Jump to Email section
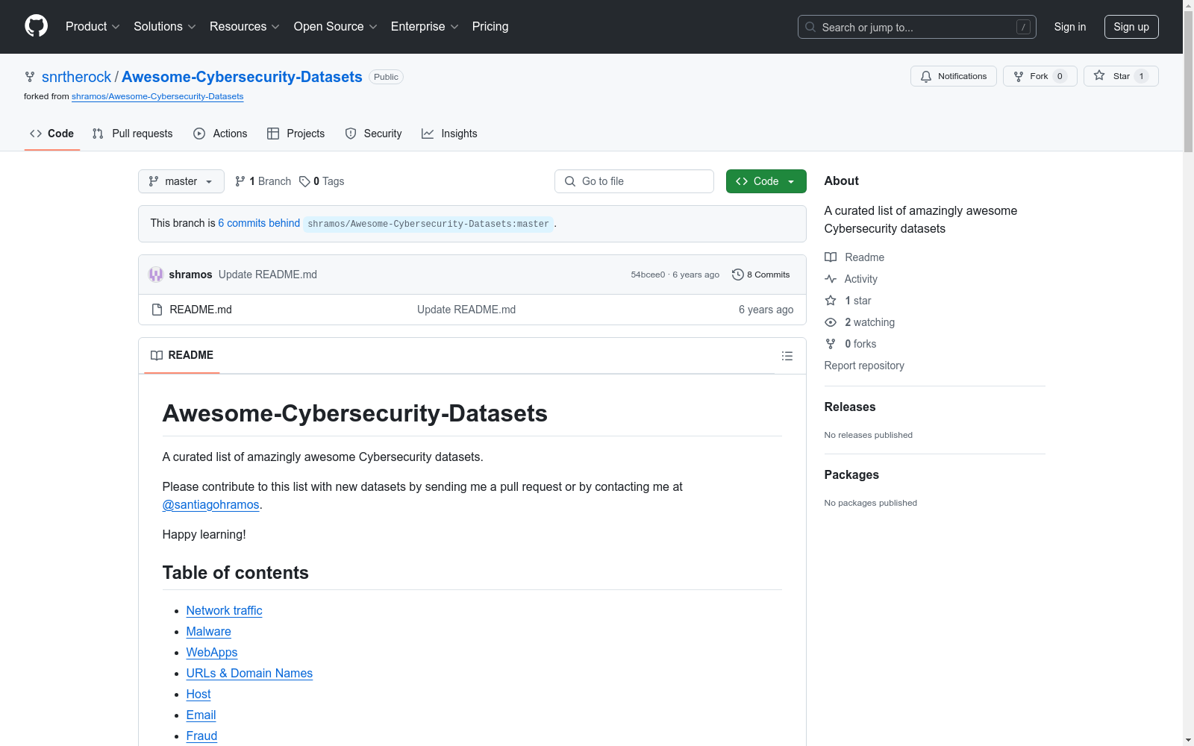The height and width of the screenshot is (746, 1194). click(201, 715)
